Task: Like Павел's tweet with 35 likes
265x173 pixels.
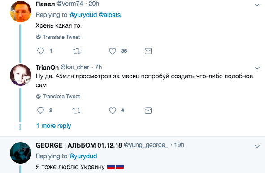Action: point(113,51)
